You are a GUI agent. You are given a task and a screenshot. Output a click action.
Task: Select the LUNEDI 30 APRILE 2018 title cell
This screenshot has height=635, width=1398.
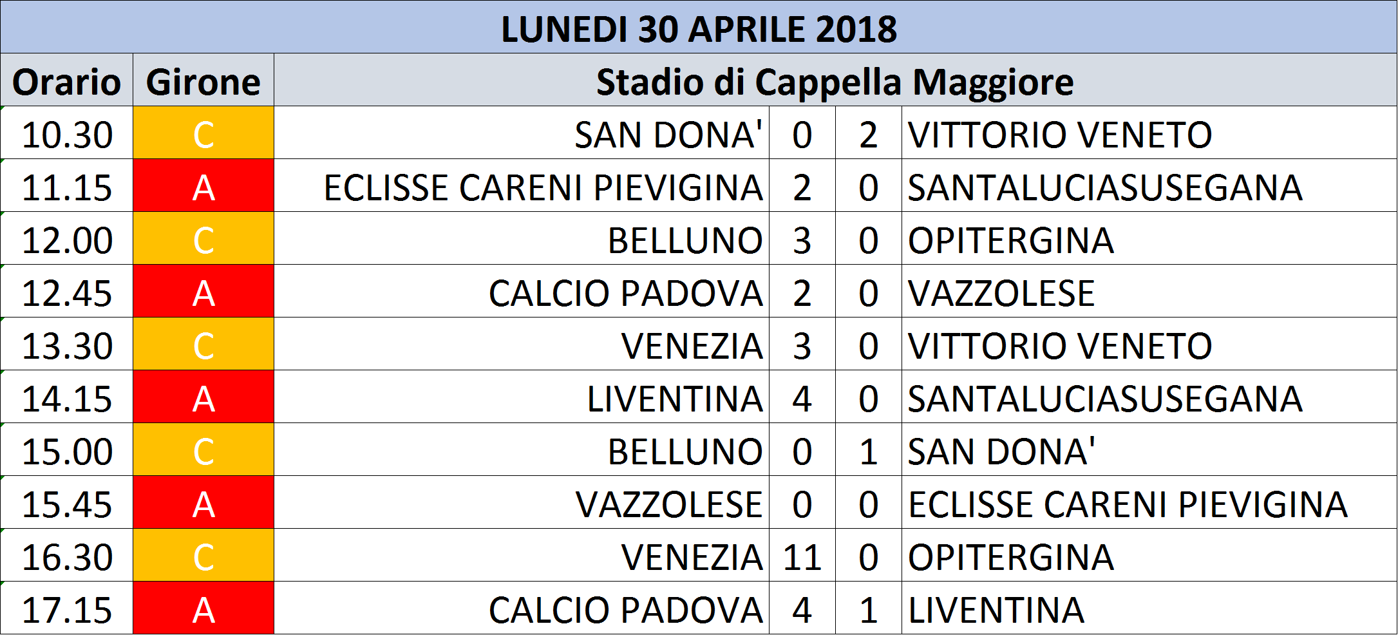click(699, 27)
